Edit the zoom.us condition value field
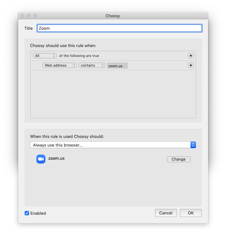226x232 pixels. (x=117, y=66)
